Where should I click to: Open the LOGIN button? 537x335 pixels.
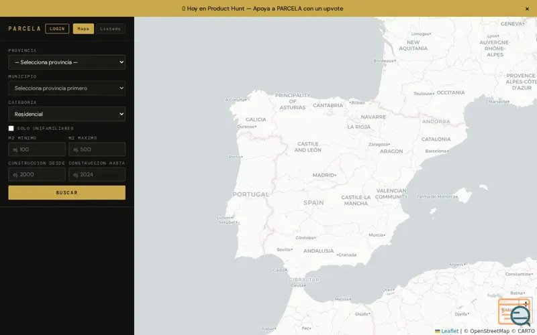57,29
